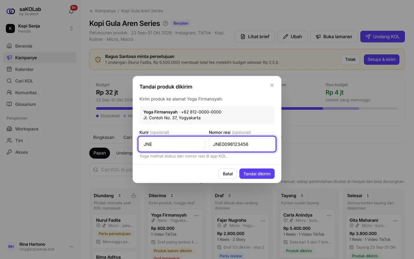
Task: Click the lock icon on Diundang column
Action: [134, 196]
